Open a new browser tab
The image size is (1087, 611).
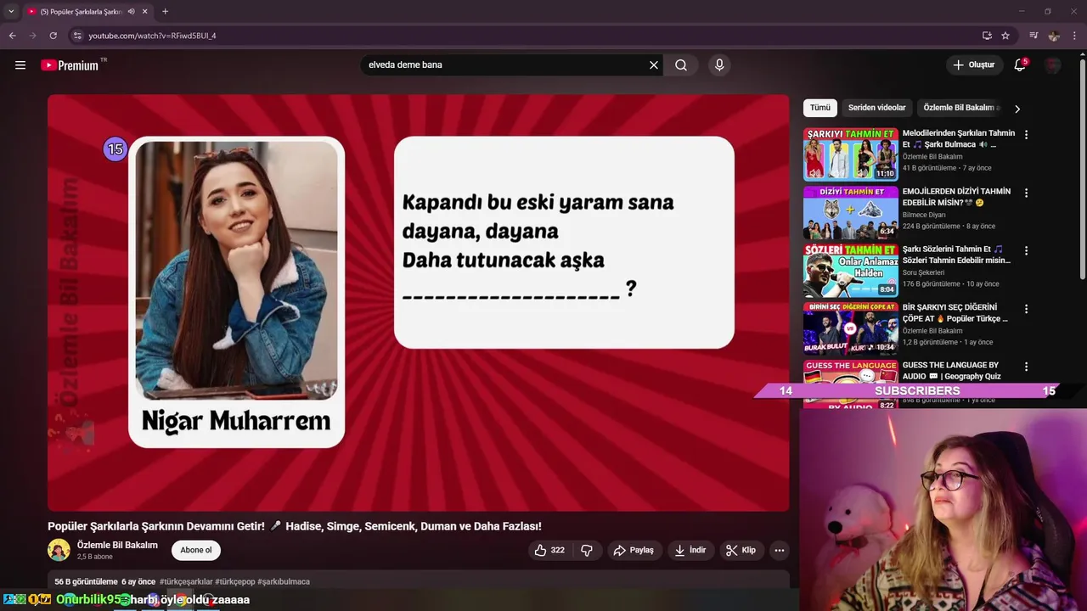tap(165, 11)
